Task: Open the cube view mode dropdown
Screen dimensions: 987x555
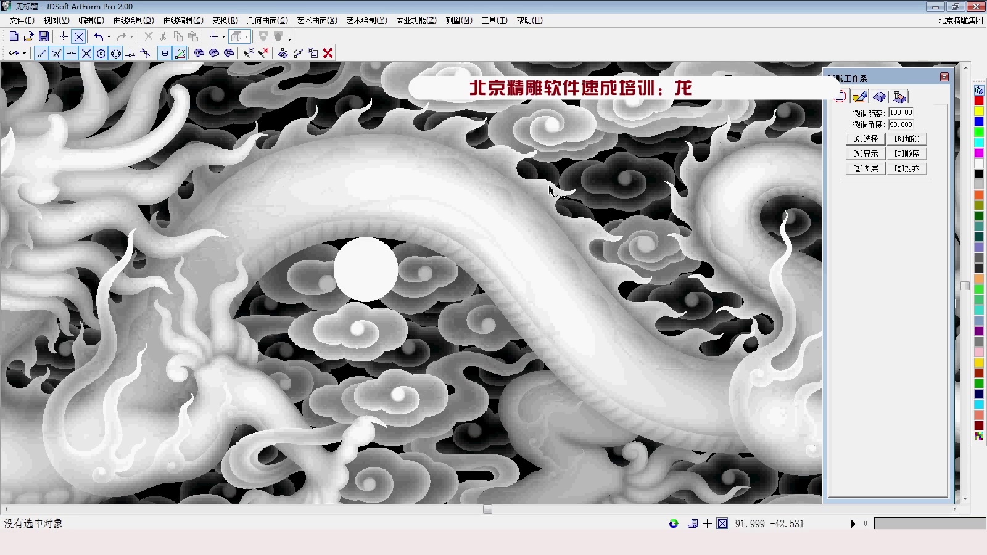Action: (x=247, y=36)
